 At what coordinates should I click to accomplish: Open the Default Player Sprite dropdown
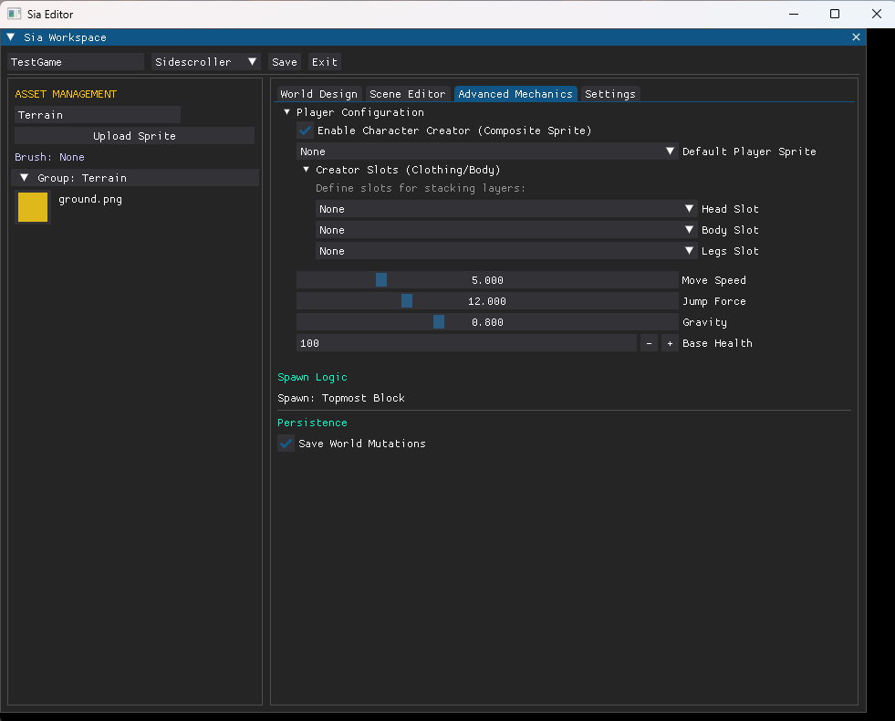(487, 152)
